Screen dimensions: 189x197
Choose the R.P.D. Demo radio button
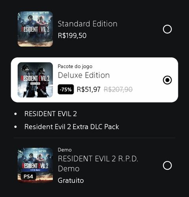[167, 165]
